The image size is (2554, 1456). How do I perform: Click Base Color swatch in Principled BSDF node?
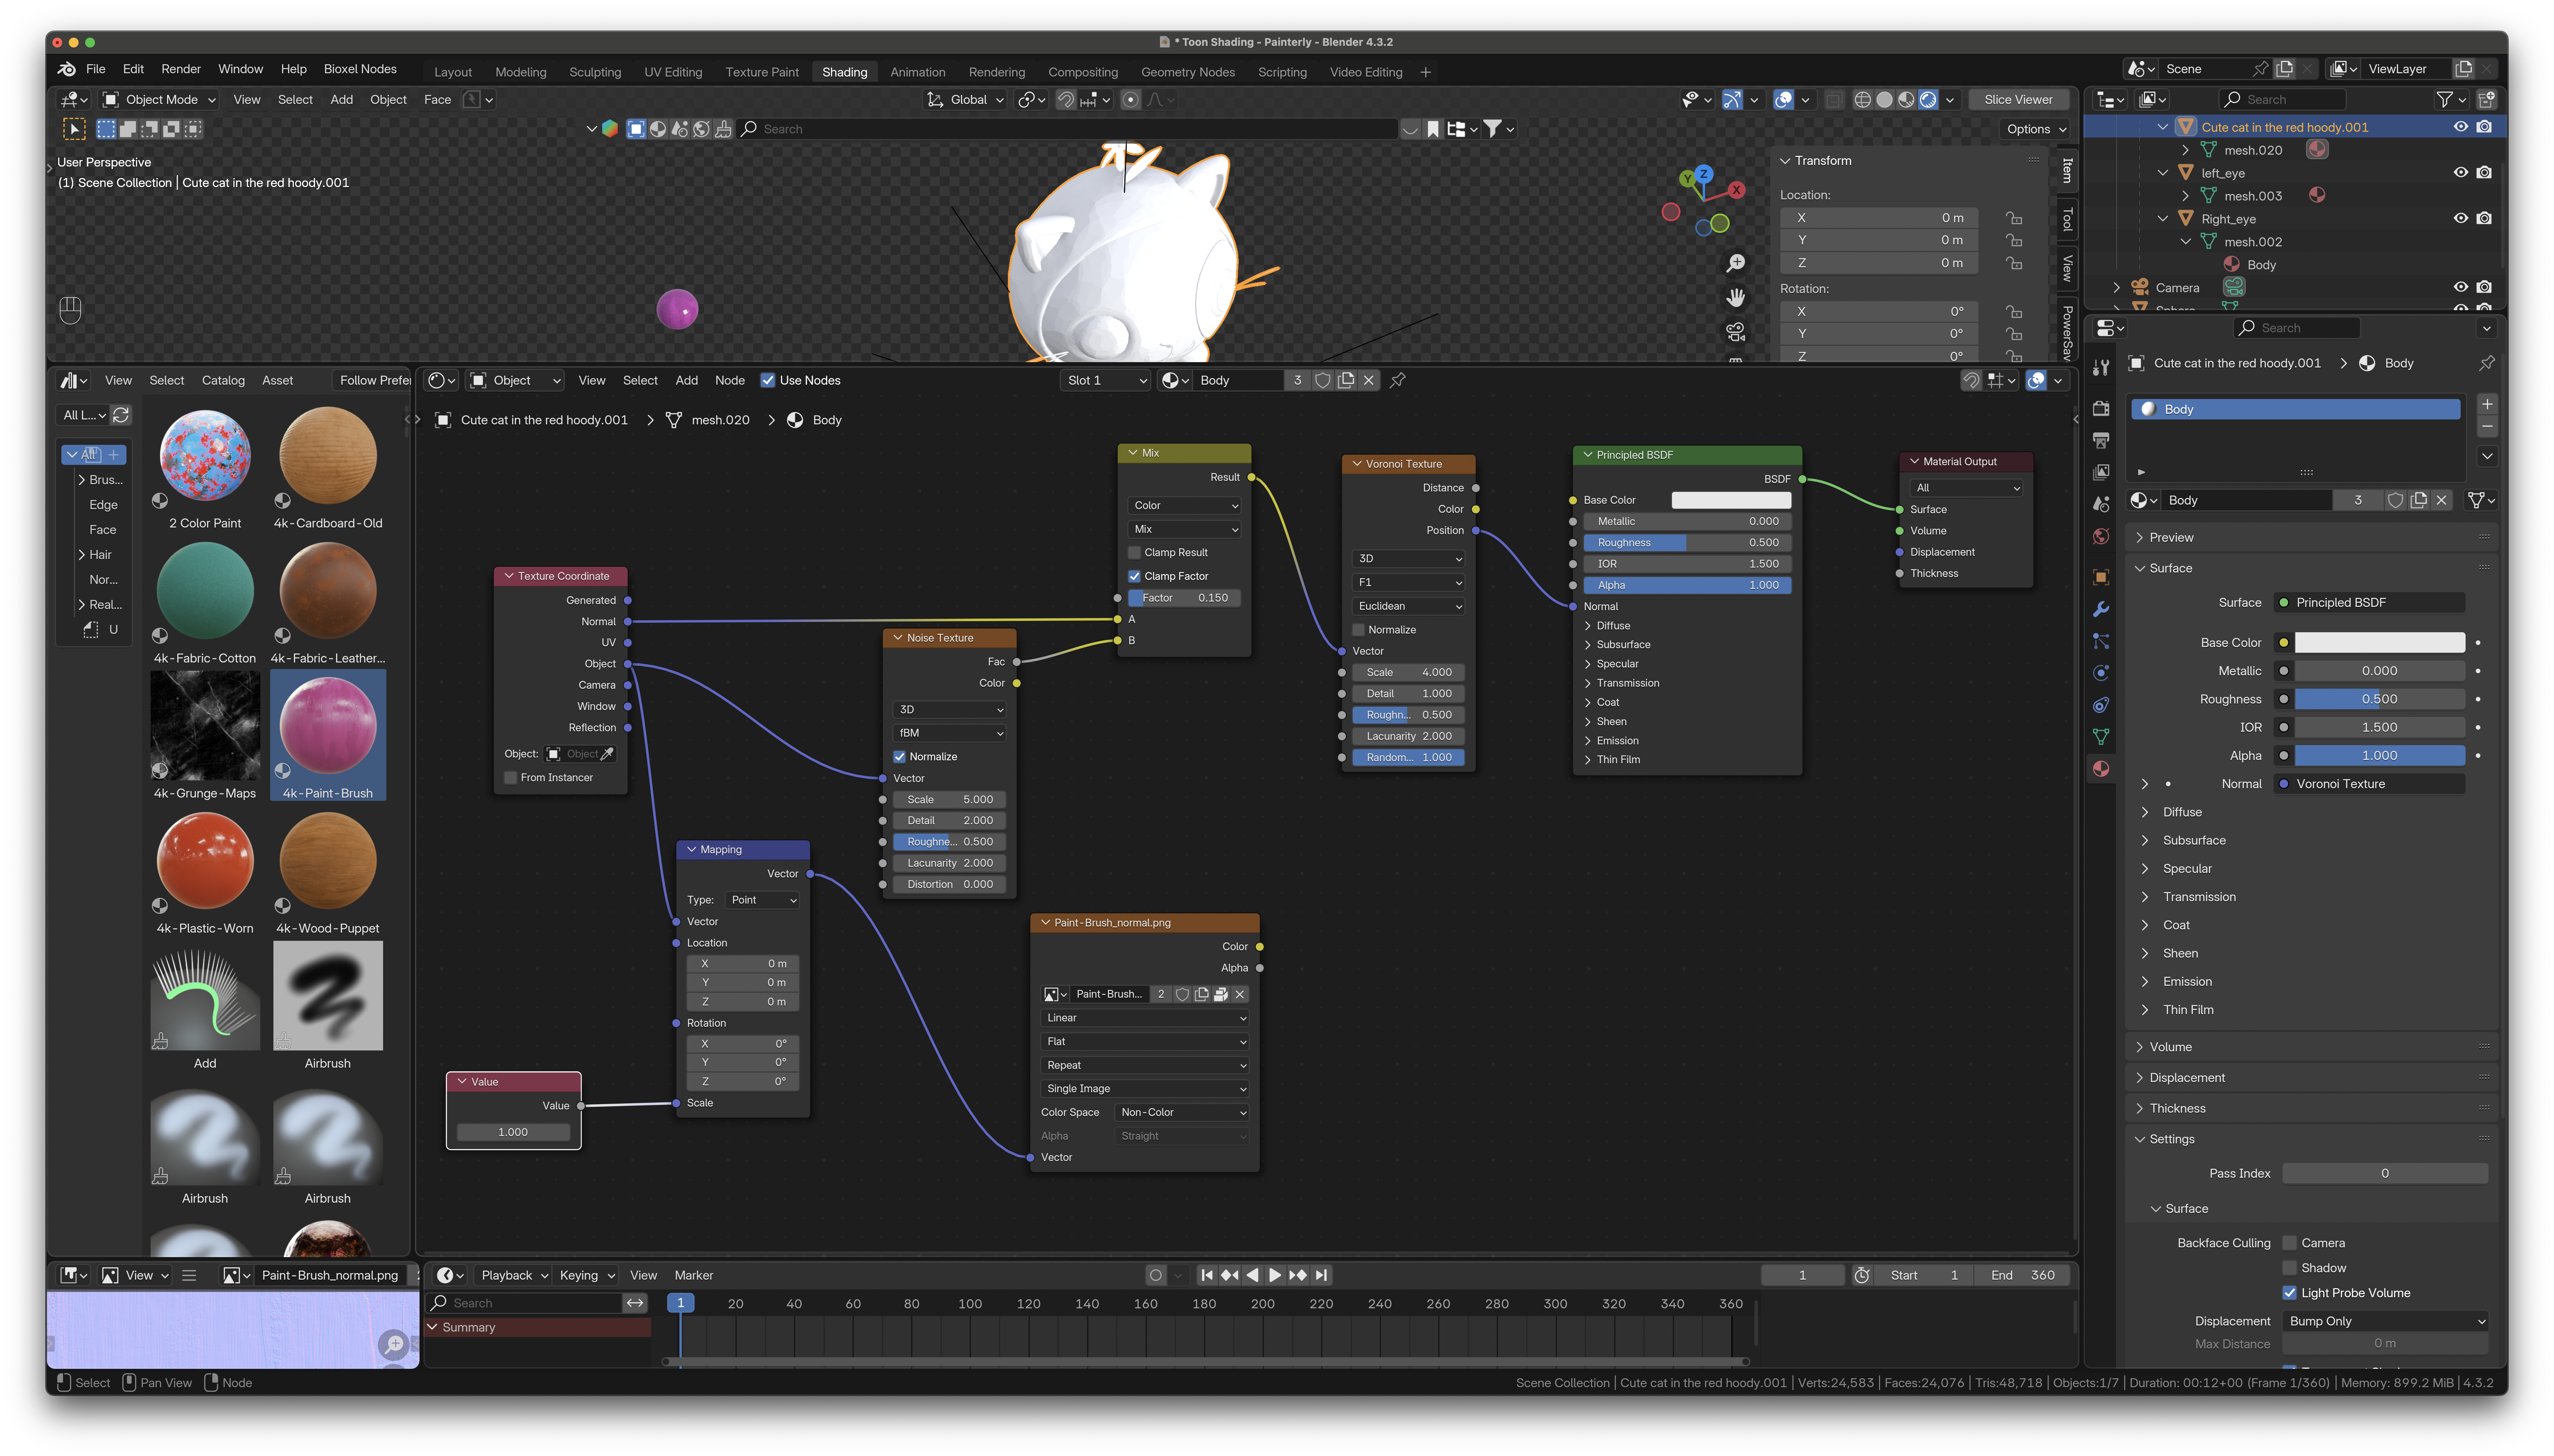tap(1731, 500)
